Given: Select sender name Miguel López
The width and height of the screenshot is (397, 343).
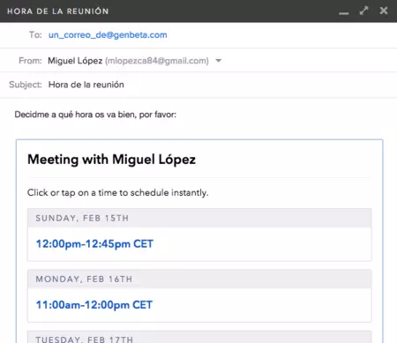Looking at the screenshot, I should click(x=75, y=61).
